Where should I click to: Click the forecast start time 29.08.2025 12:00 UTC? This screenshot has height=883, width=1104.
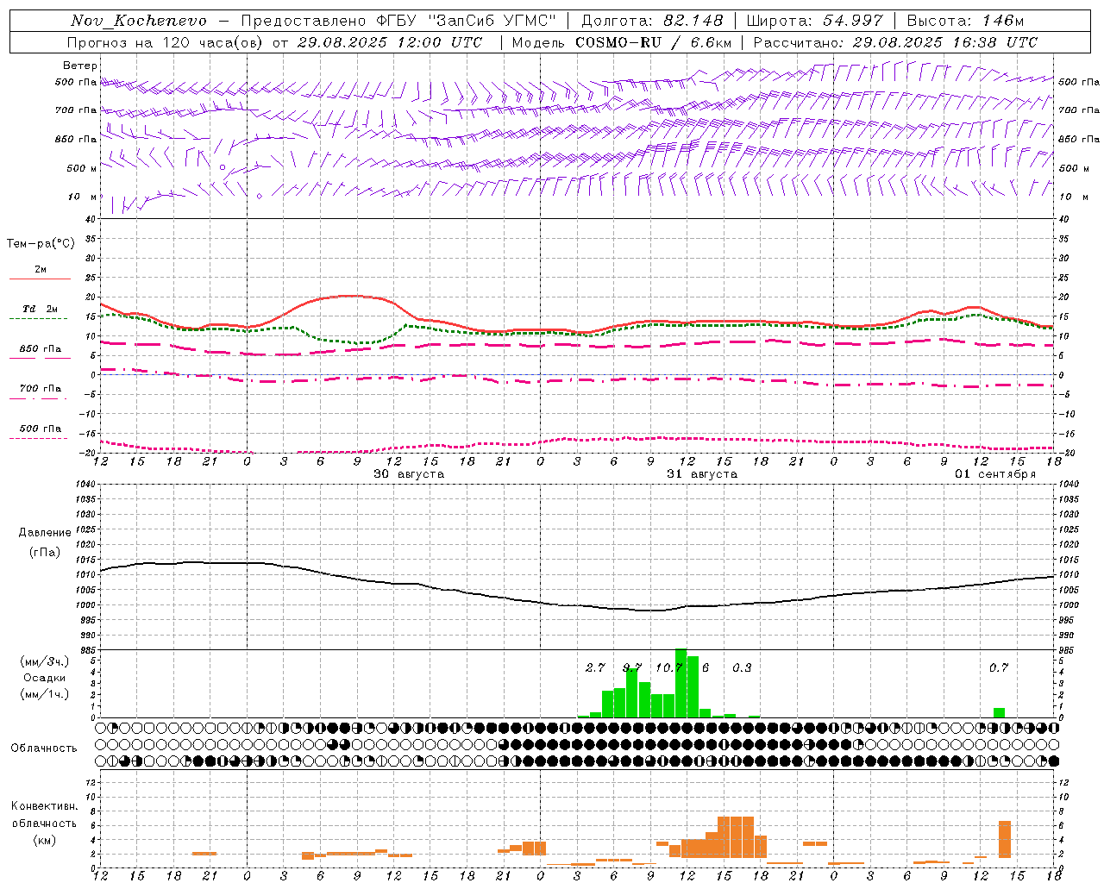point(390,42)
